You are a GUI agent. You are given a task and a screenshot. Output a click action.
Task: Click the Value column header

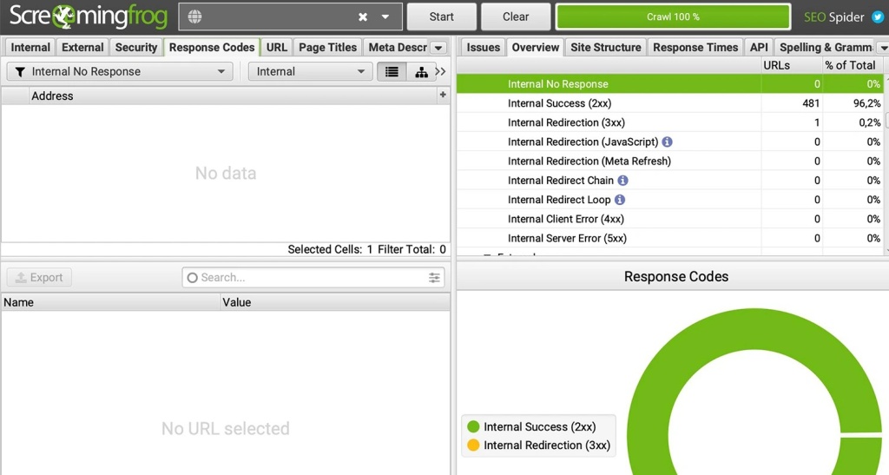click(336, 302)
